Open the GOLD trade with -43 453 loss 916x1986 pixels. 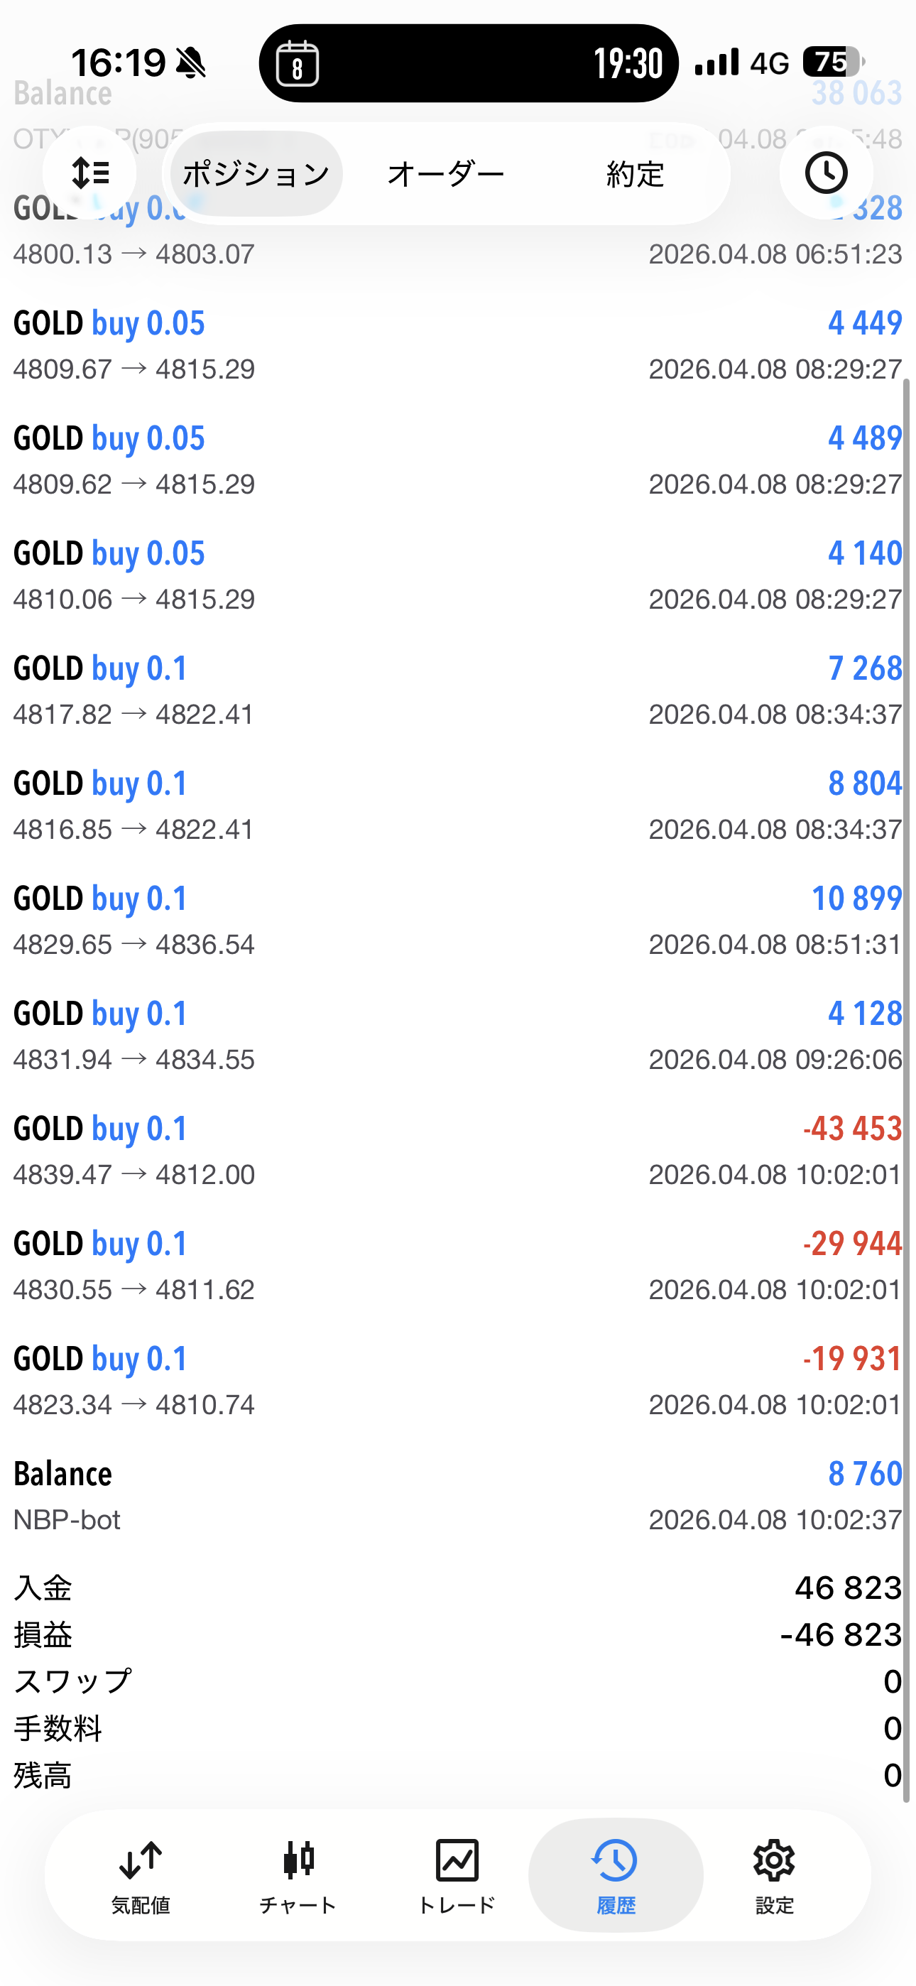coord(458,1150)
